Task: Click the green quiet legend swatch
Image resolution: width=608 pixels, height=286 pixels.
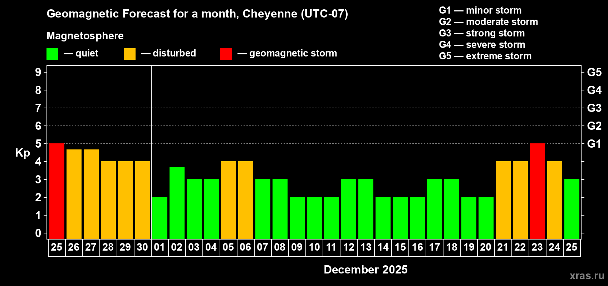Action: pos(52,54)
